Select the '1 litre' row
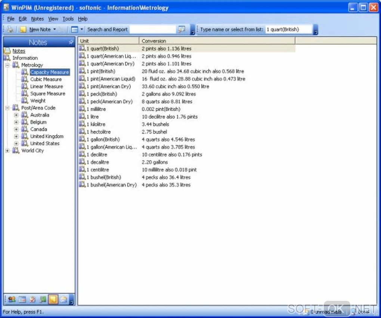381x318 pixels. (187, 116)
